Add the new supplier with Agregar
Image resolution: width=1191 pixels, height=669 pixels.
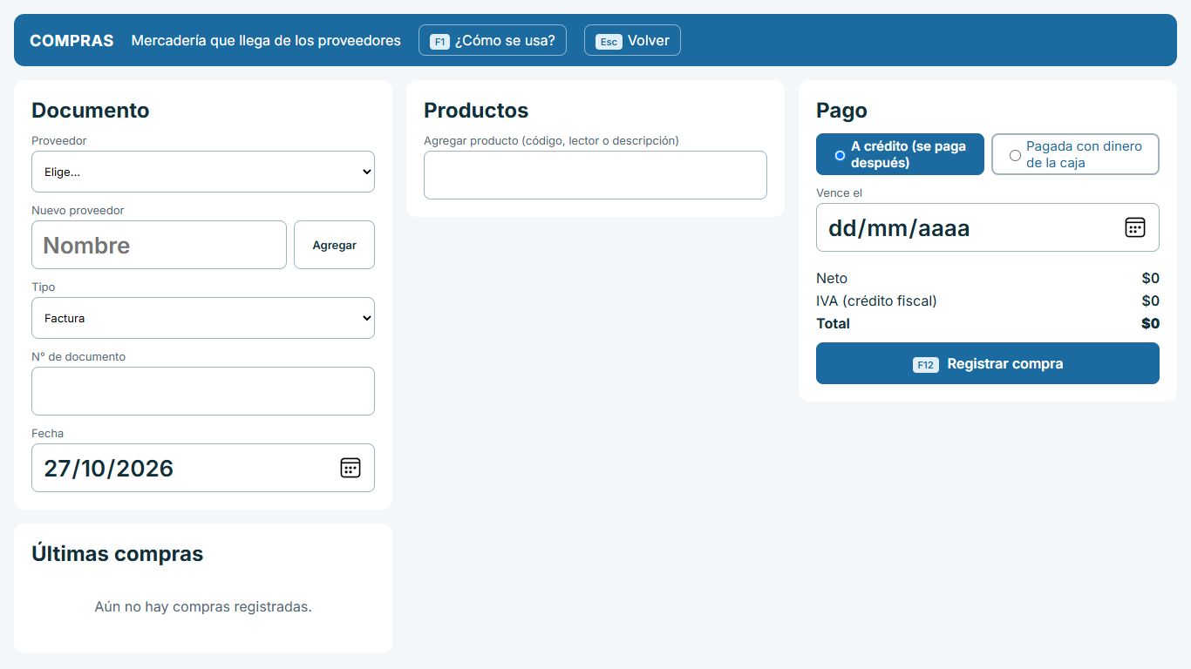click(x=334, y=245)
